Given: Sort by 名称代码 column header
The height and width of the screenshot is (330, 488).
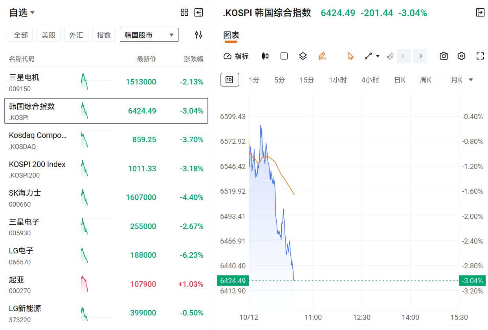Looking at the screenshot, I should click(x=22, y=59).
